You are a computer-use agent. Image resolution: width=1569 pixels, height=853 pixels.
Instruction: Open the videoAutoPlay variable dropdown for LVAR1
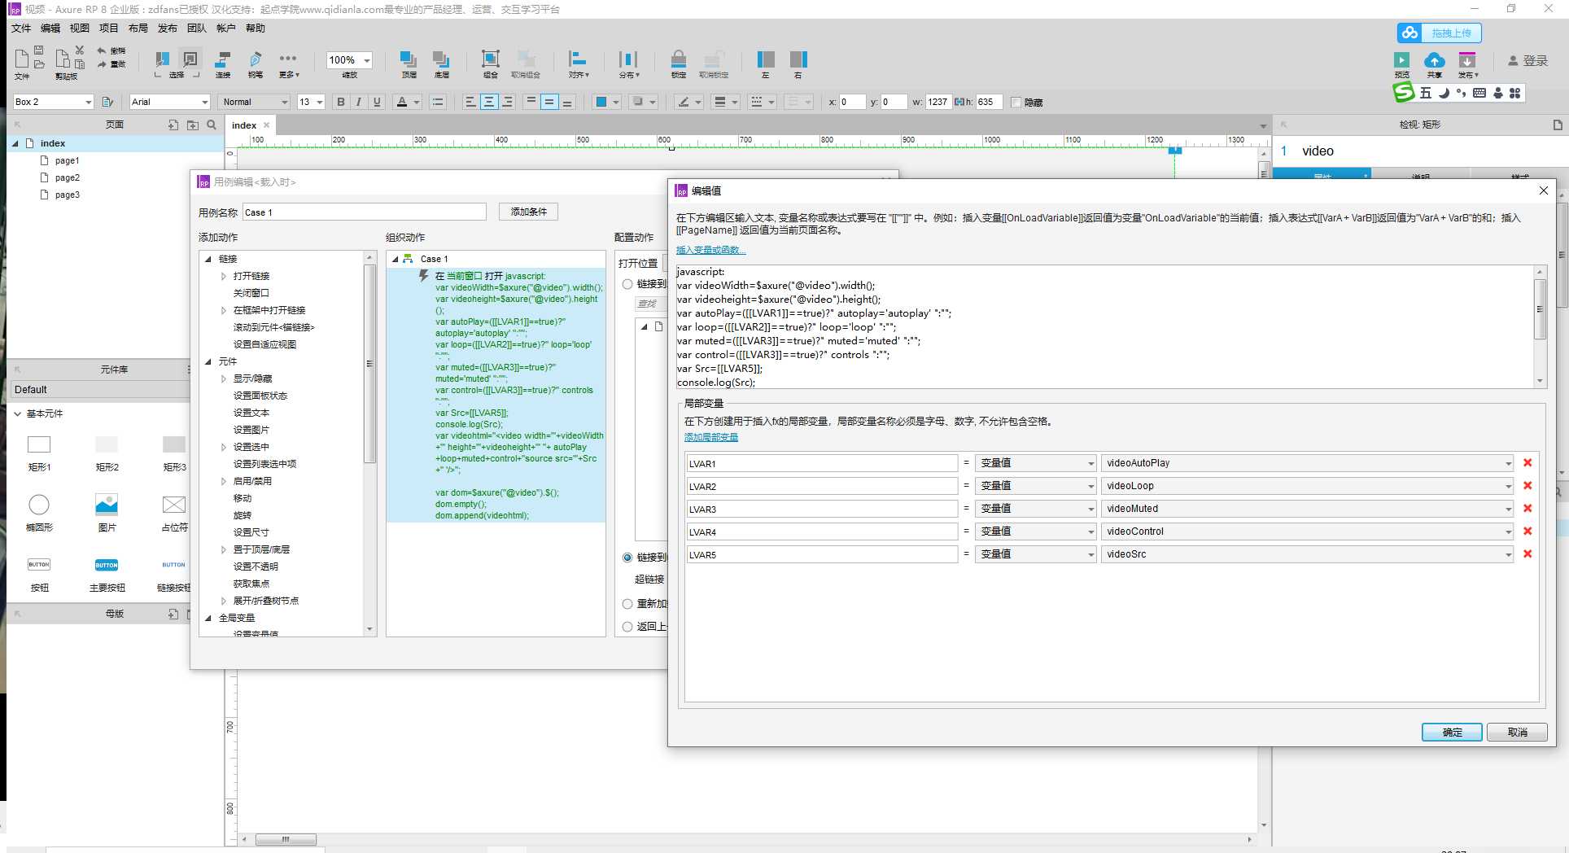(1508, 464)
